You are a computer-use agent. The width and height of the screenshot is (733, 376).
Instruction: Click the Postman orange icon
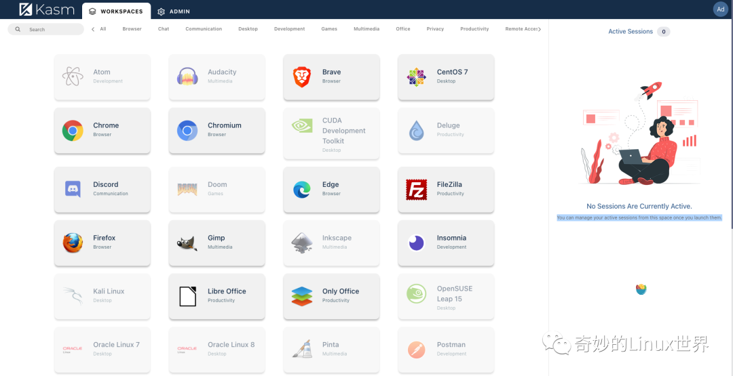click(417, 350)
